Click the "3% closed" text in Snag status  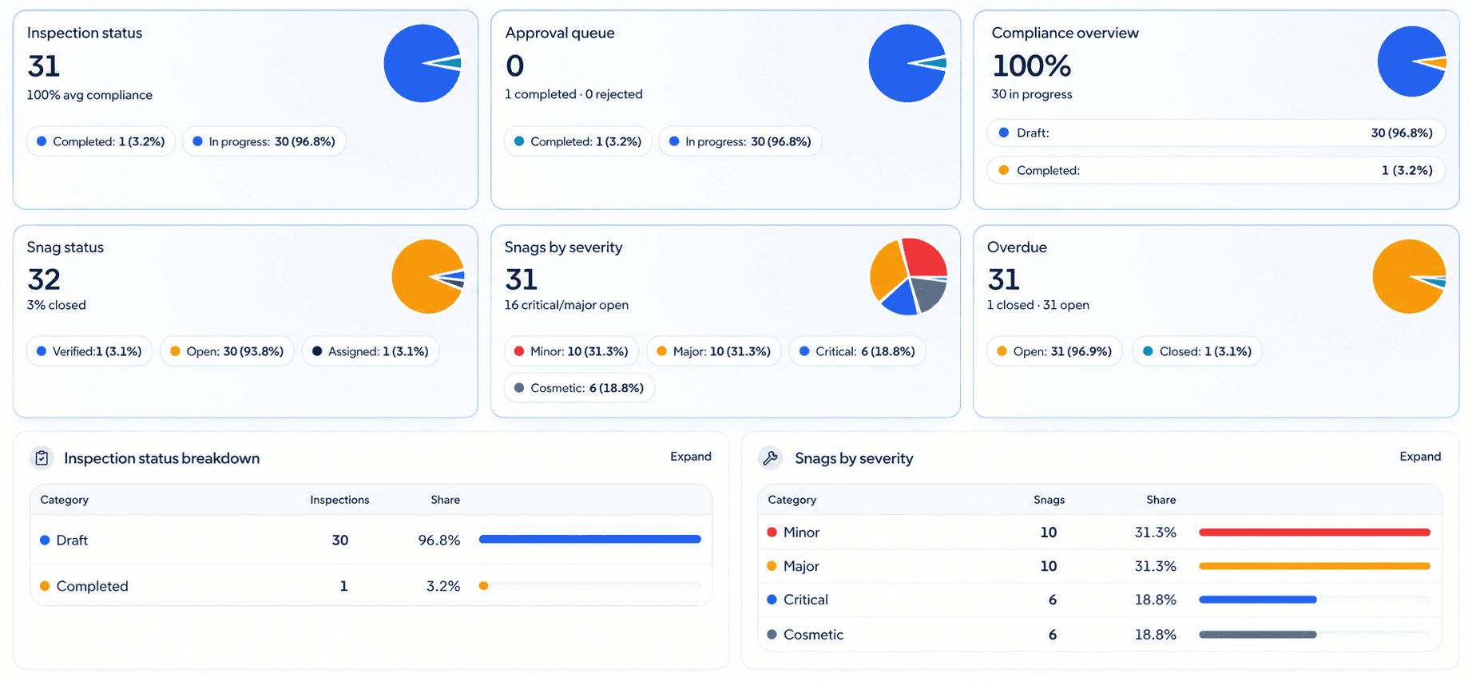coord(57,305)
